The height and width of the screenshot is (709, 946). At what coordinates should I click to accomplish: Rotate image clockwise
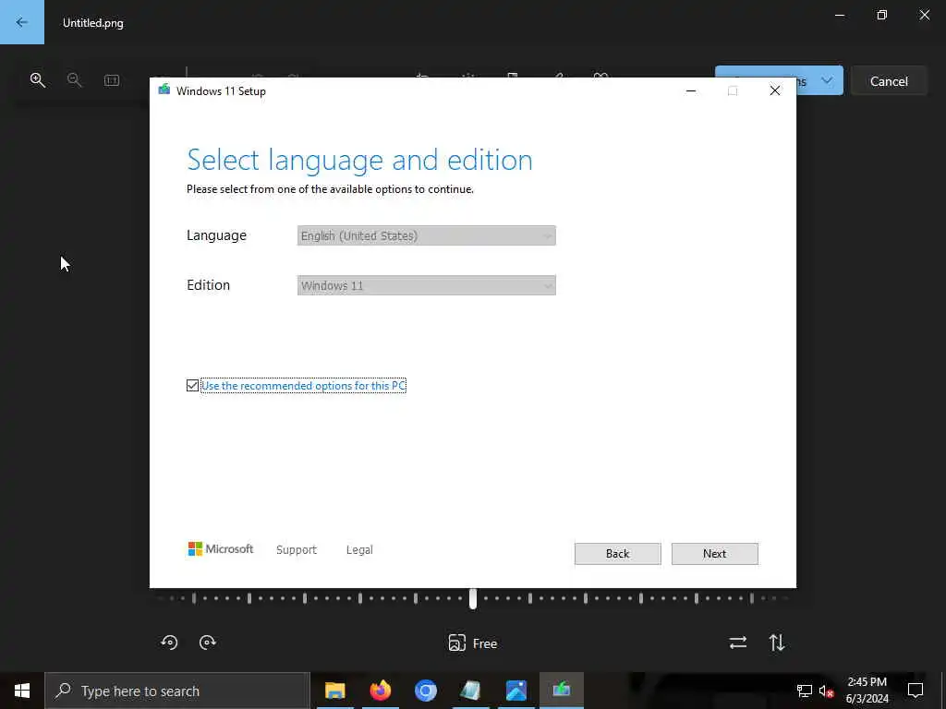pyautogui.click(x=208, y=643)
